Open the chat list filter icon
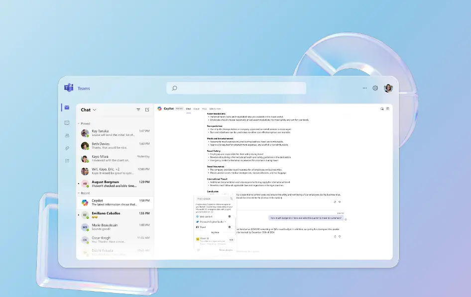The width and height of the screenshot is (471, 297). coord(138,110)
